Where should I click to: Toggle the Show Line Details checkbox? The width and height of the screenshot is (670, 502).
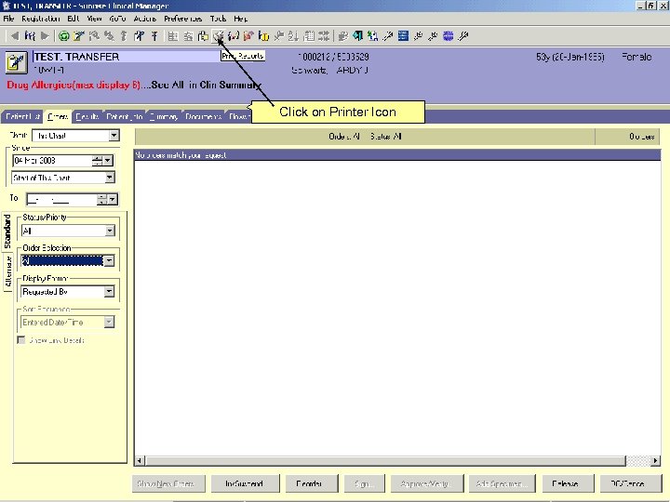click(20, 340)
